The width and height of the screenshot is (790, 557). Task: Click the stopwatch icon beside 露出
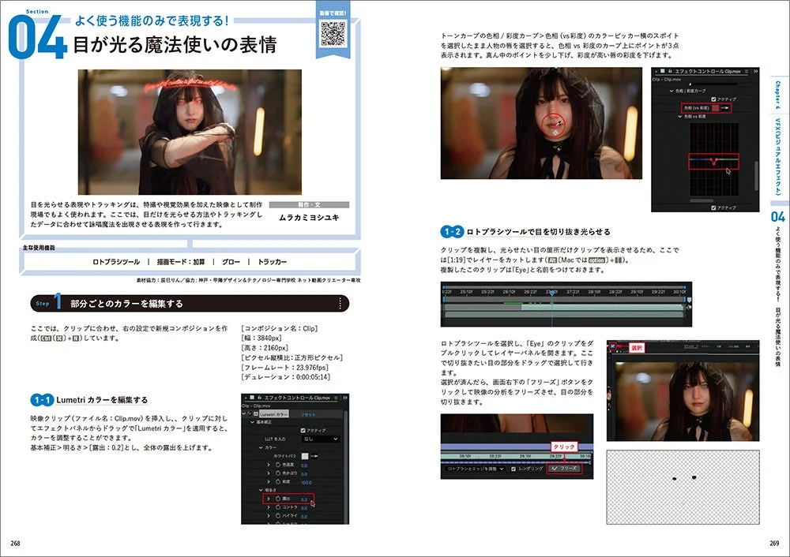[x=278, y=498]
